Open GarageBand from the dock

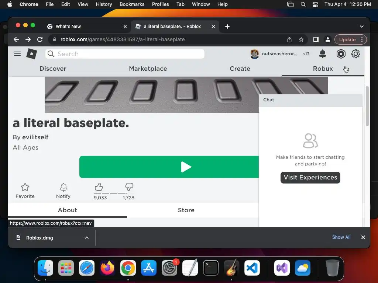click(231, 268)
